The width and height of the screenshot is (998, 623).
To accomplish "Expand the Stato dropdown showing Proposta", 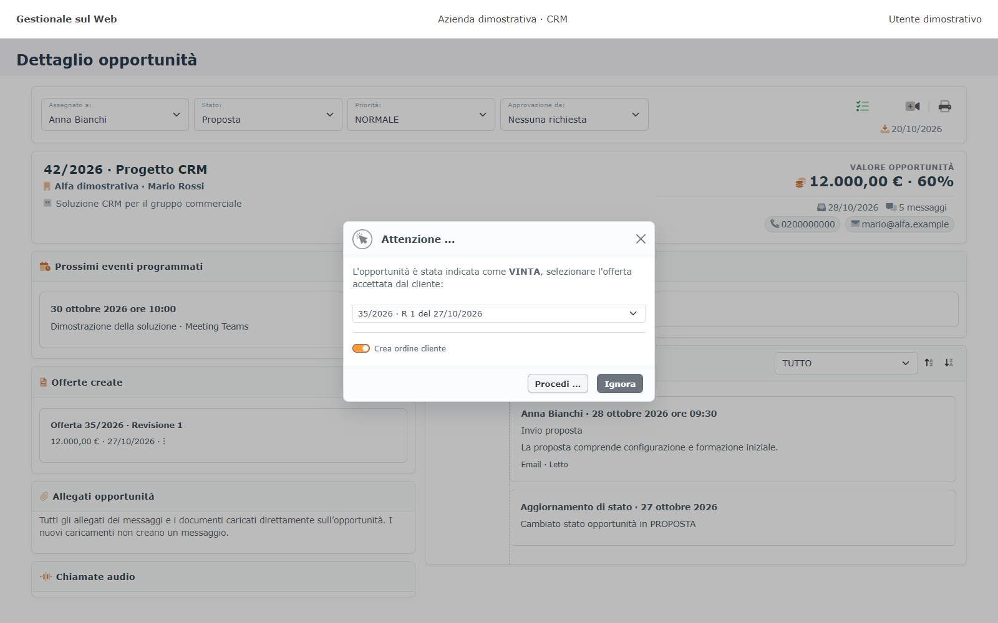I will 268,115.
